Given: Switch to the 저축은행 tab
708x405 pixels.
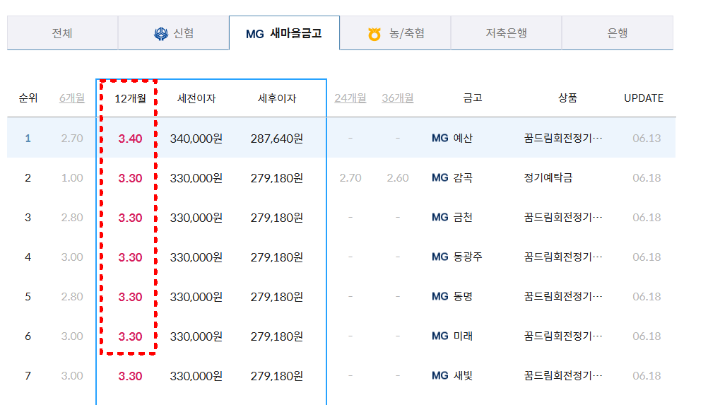Looking at the screenshot, I should (x=506, y=33).
